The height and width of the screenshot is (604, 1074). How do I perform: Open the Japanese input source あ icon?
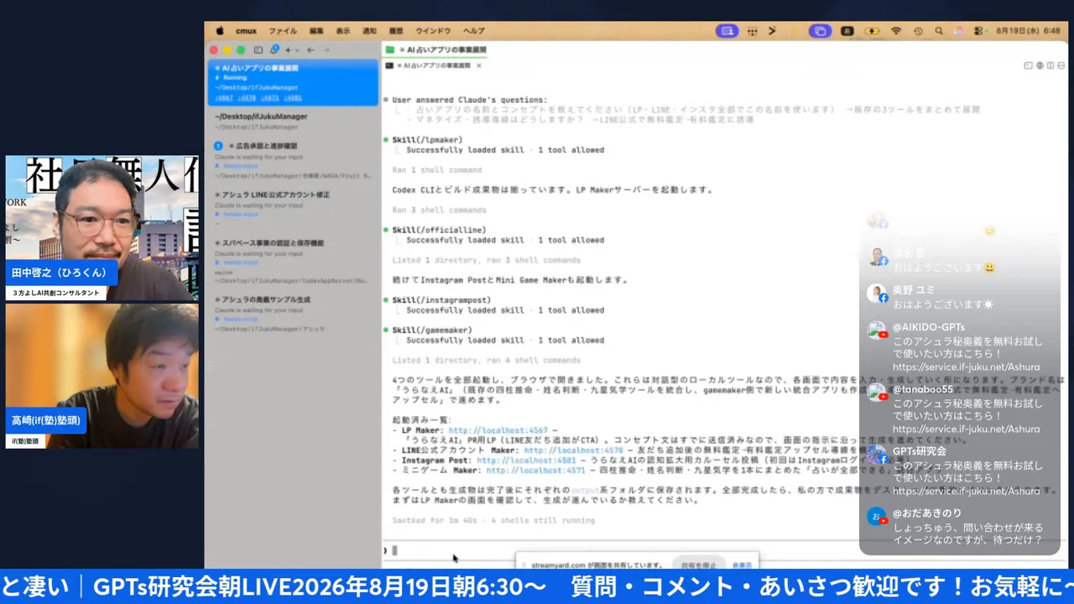click(847, 31)
